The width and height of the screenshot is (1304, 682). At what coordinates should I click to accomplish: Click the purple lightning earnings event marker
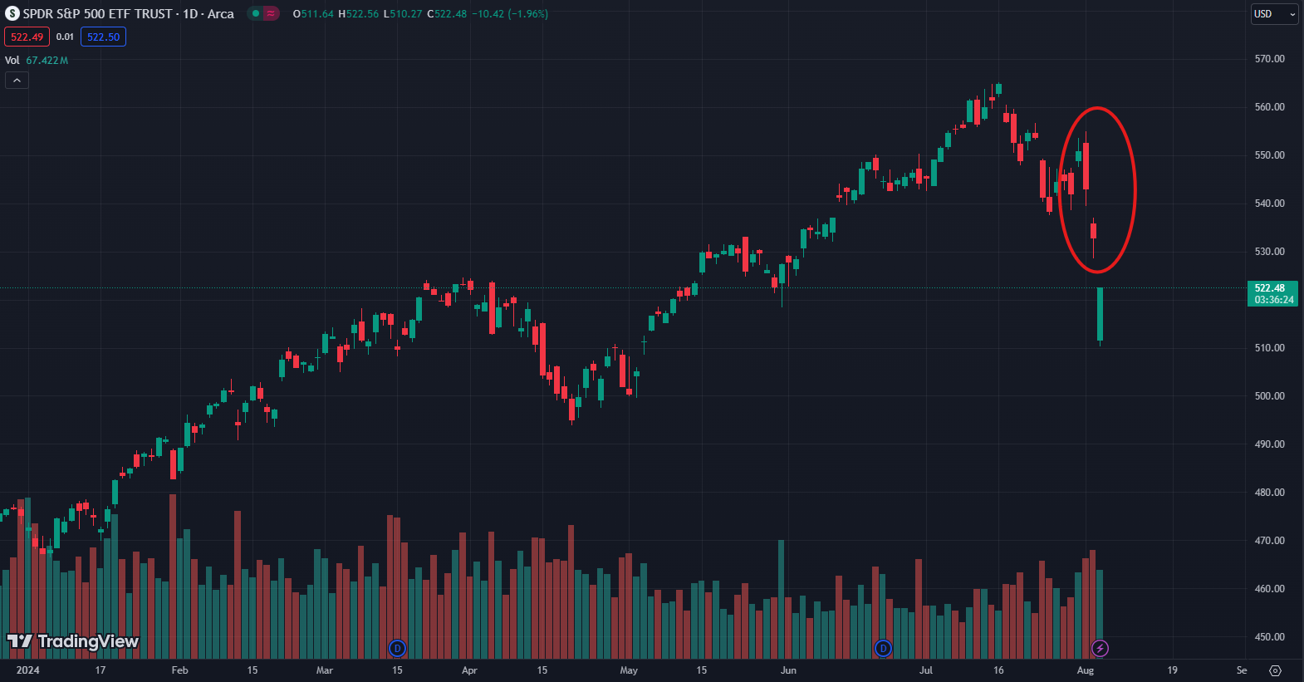click(x=1100, y=648)
